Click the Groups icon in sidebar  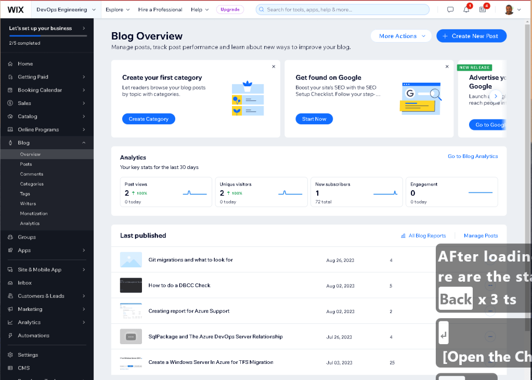pyautogui.click(x=10, y=237)
